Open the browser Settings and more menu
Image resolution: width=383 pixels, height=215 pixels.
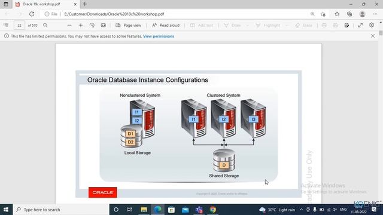point(375,14)
